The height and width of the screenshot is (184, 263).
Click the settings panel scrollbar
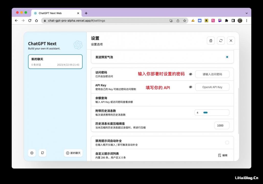pyautogui.click(x=238, y=111)
